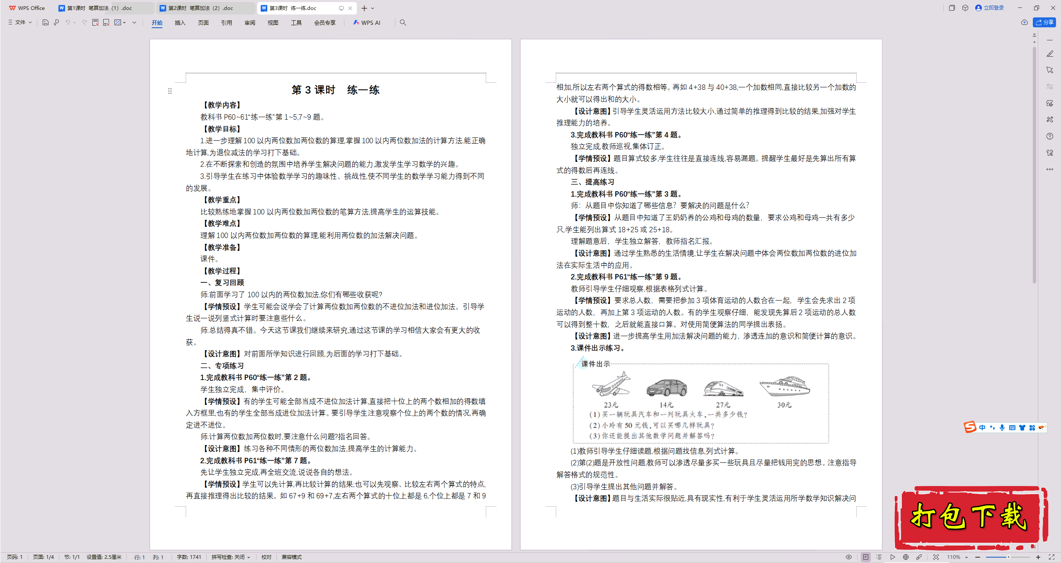Image resolution: width=1061 pixels, height=563 pixels.
Task: Click the Redo arrow icon
Action: pyautogui.click(x=85, y=22)
